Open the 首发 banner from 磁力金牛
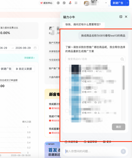132x158 pixels. (52, 150)
